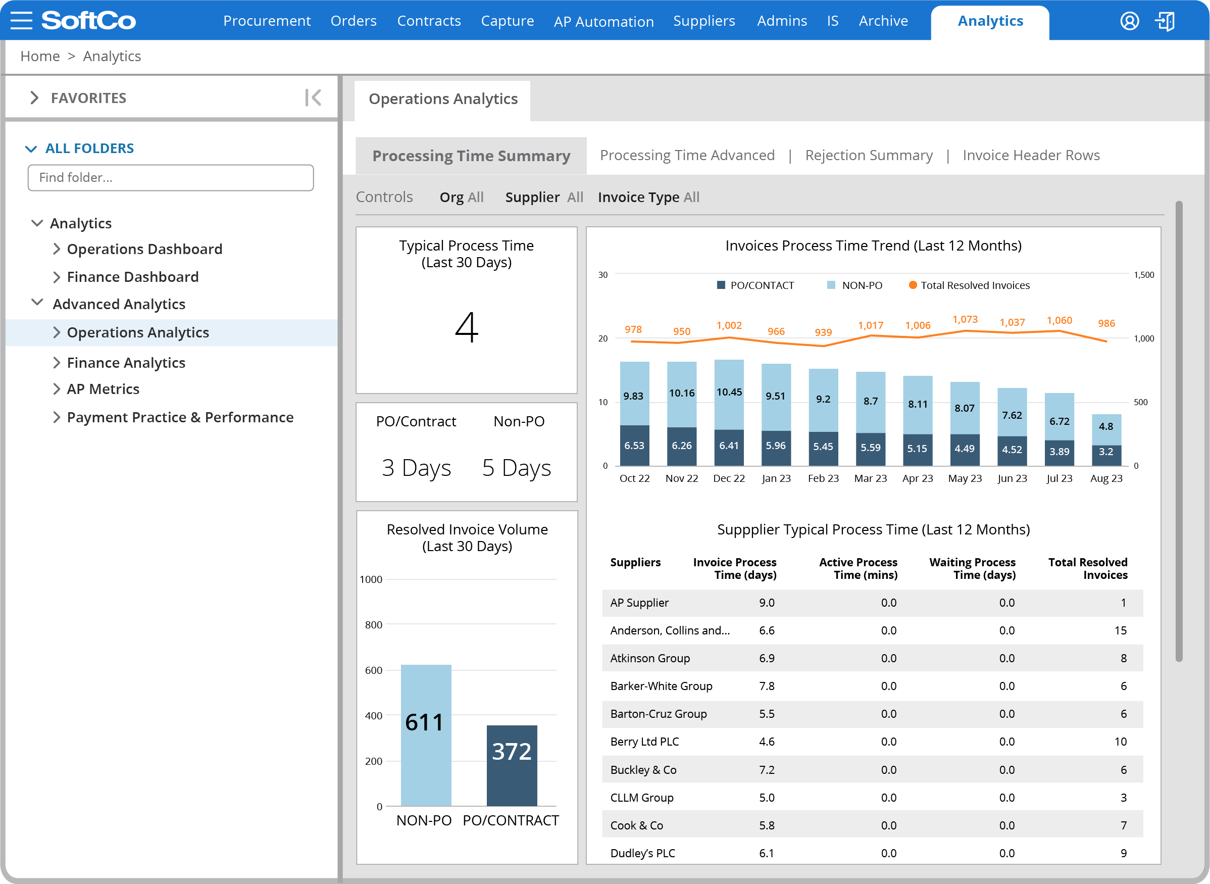Open the AP Automation menu
Image resolution: width=1210 pixels, height=884 pixels.
point(603,21)
